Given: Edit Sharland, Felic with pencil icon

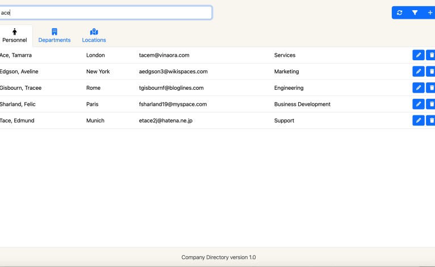Looking at the screenshot, I should pyautogui.click(x=418, y=105).
